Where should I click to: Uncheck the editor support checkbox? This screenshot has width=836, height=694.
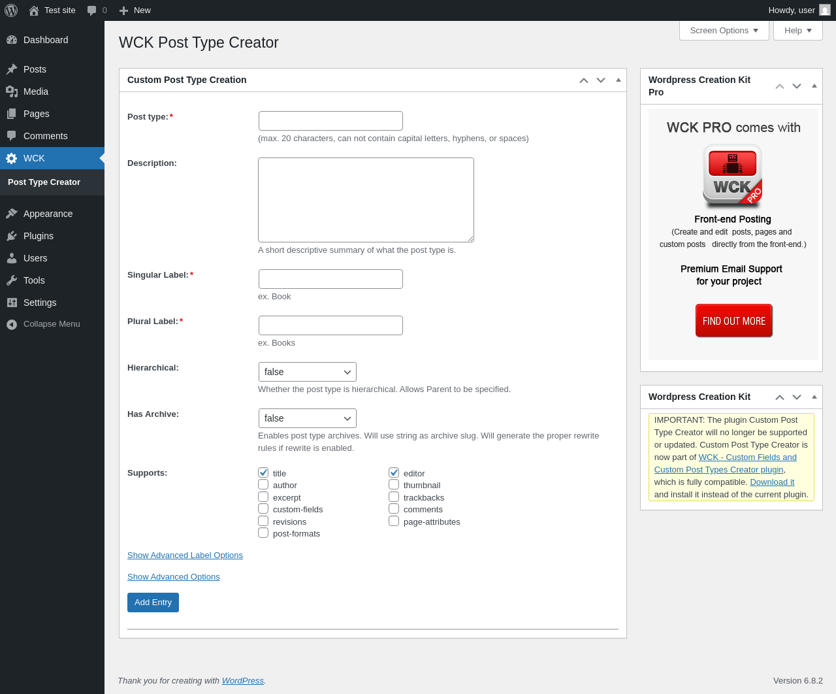tap(394, 472)
